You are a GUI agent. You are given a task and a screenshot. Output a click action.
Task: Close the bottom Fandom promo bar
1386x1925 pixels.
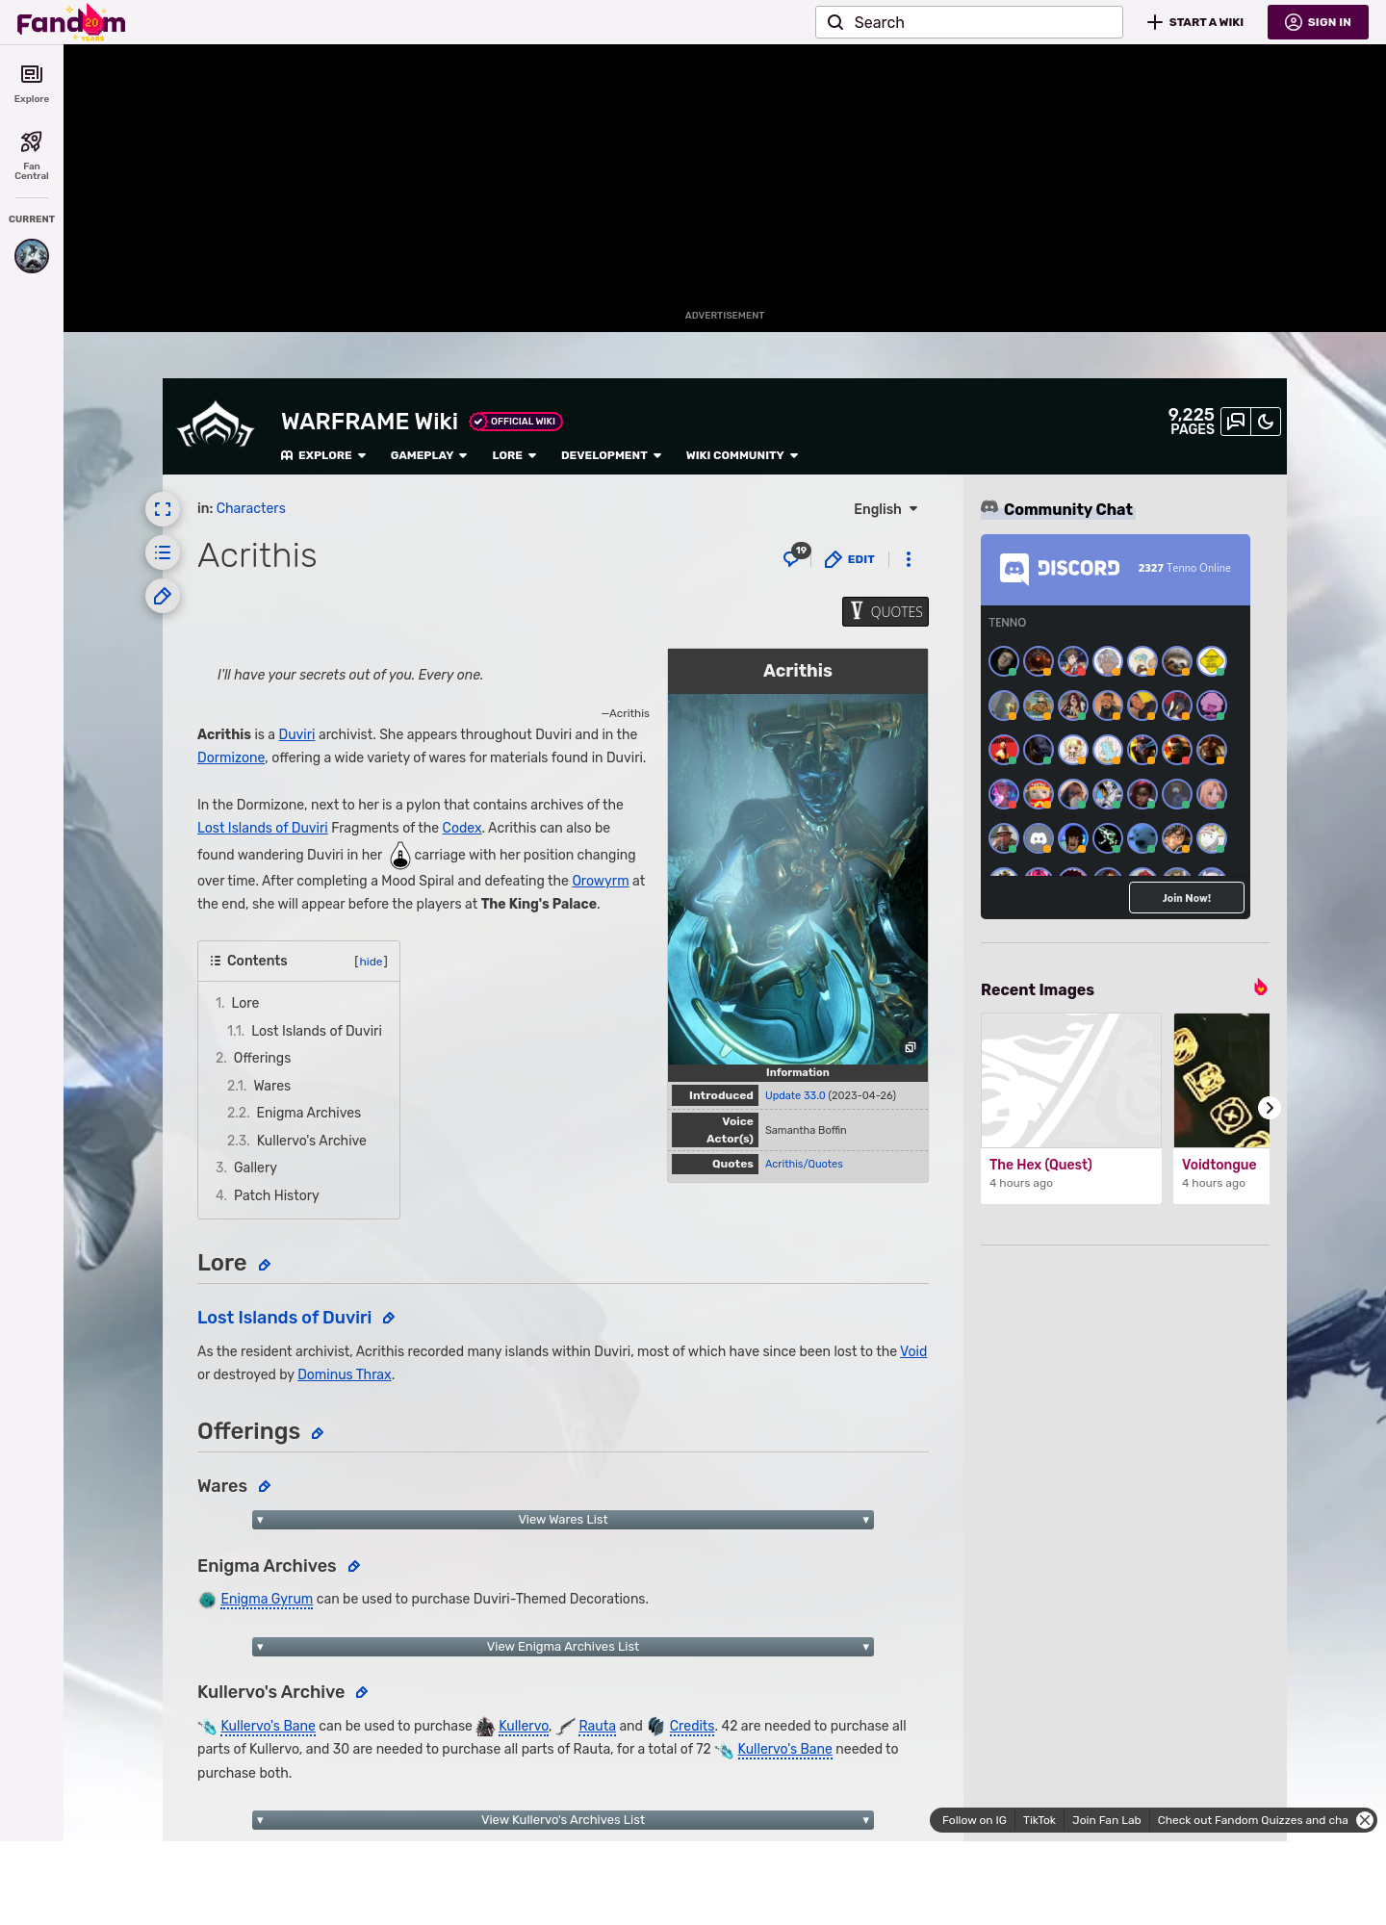pos(1365,1820)
